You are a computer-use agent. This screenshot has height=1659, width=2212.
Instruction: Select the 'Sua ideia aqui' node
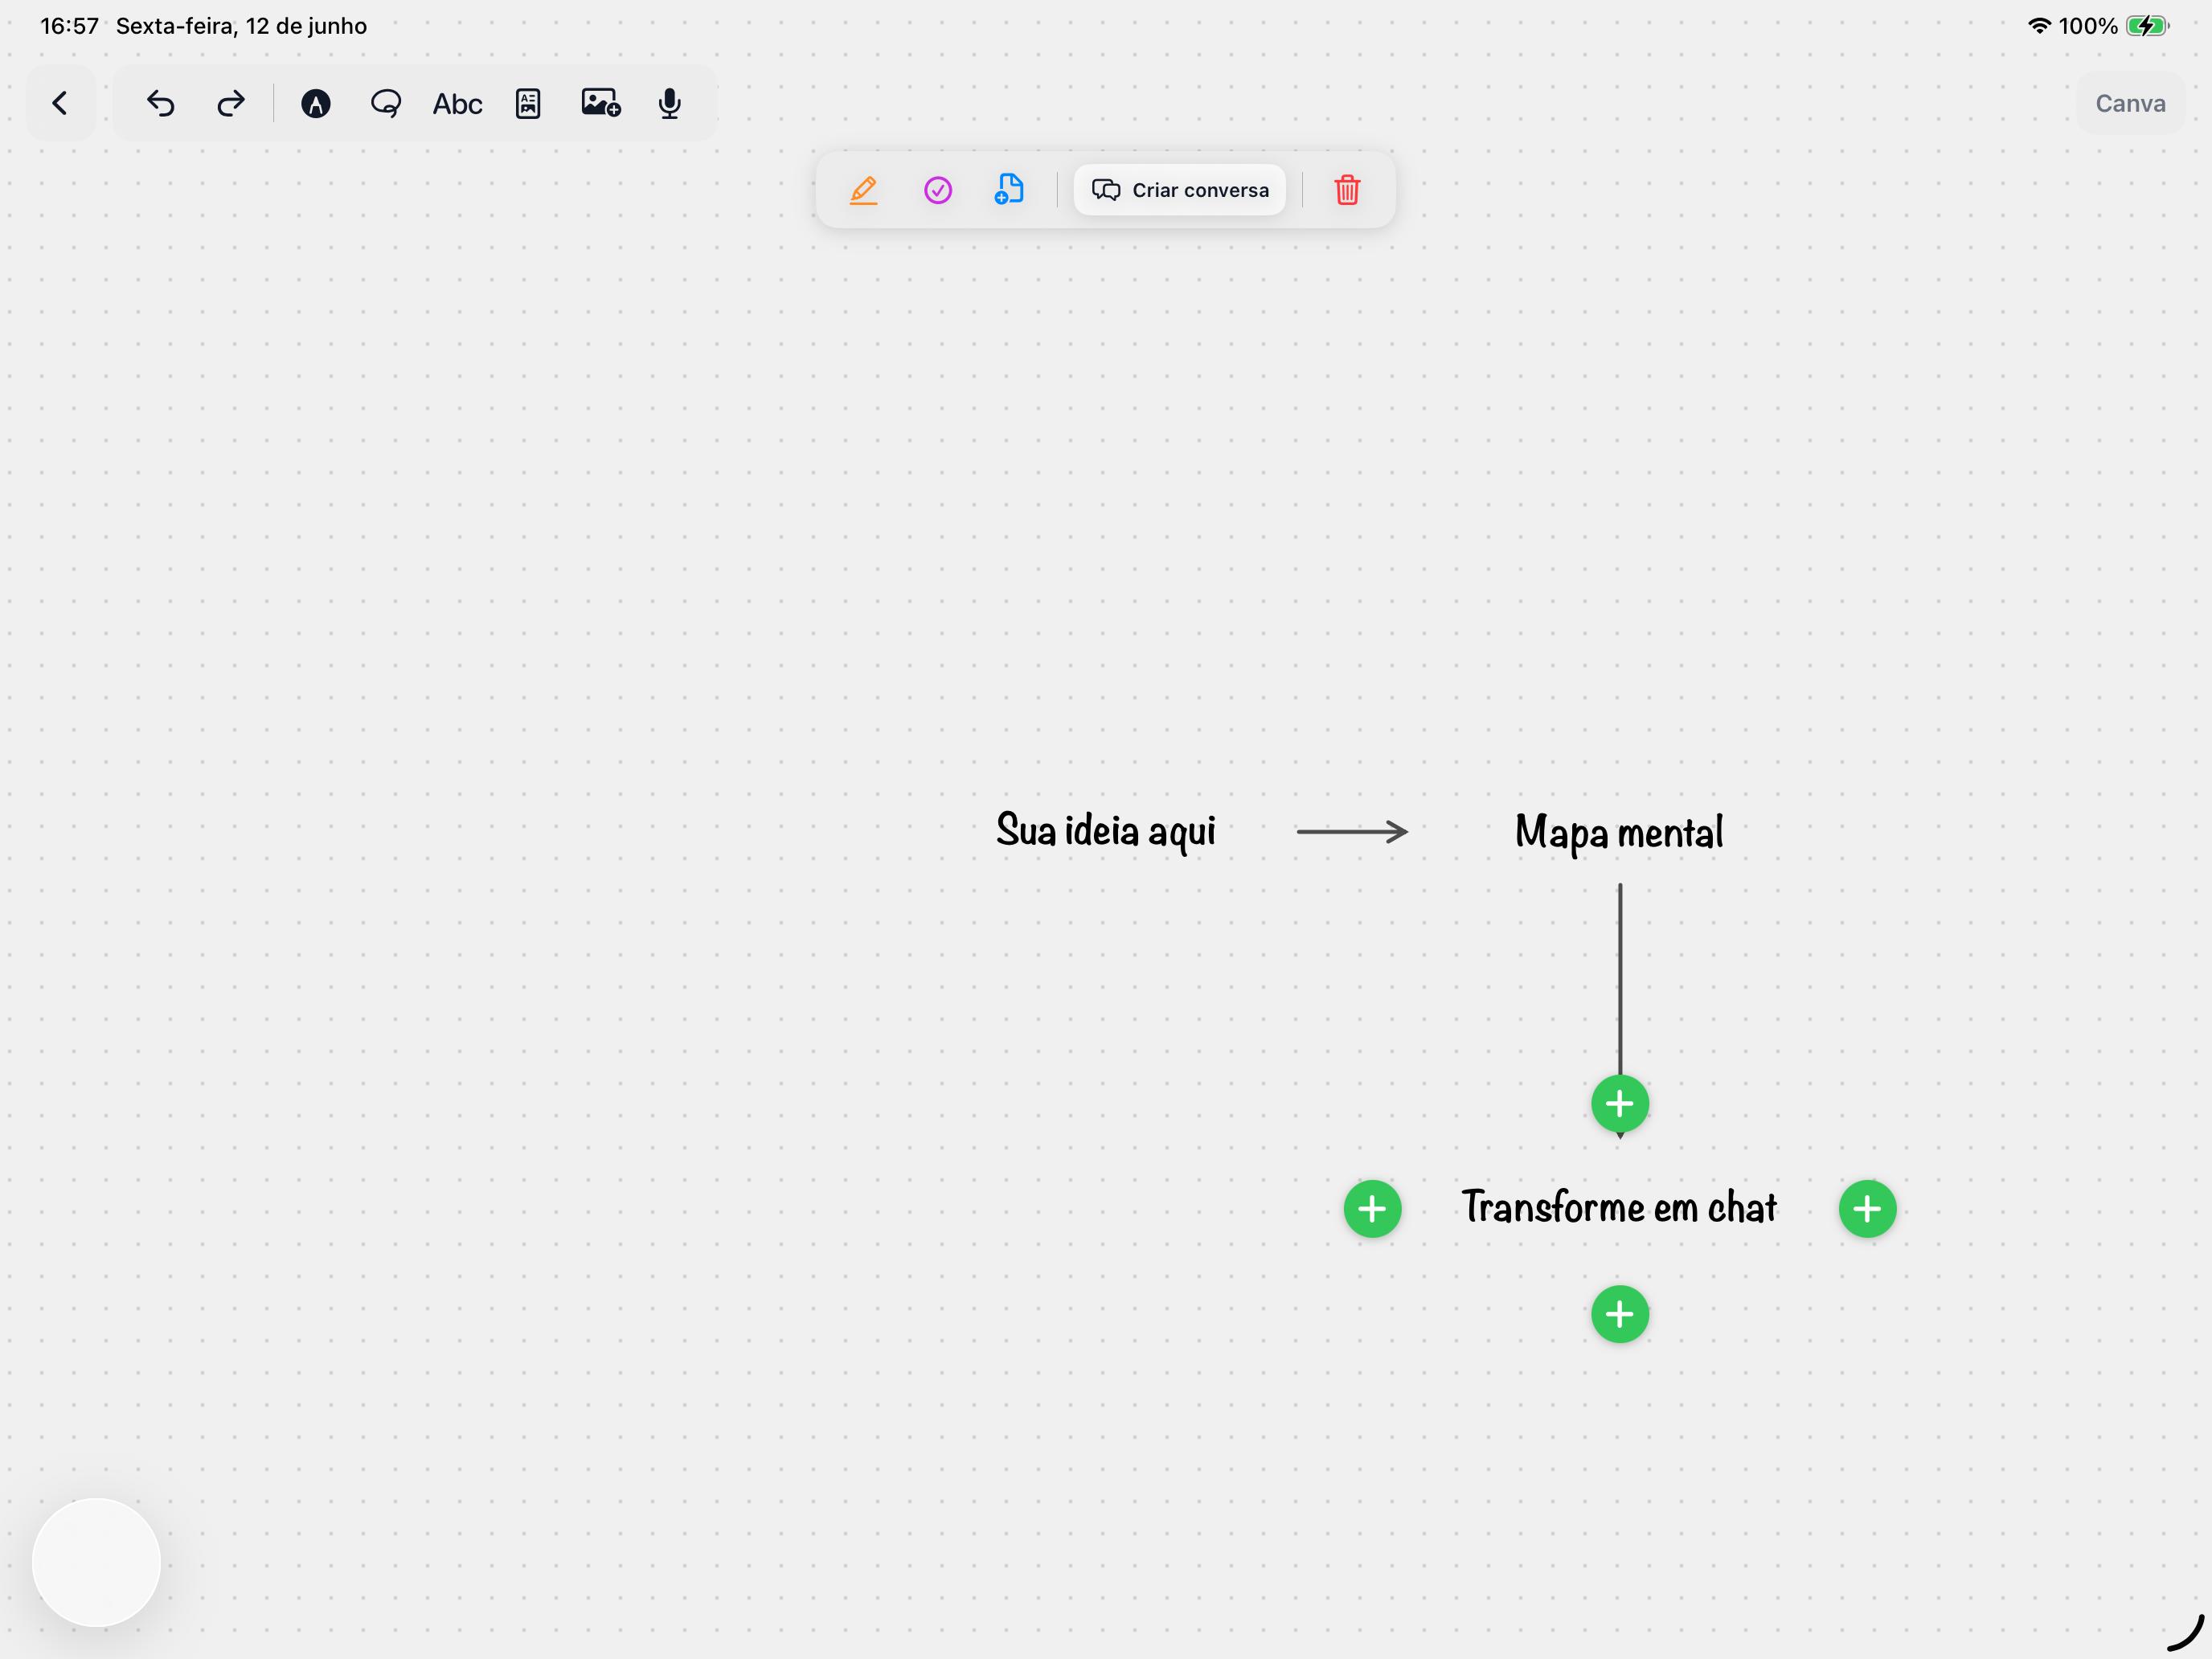click(1106, 830)
